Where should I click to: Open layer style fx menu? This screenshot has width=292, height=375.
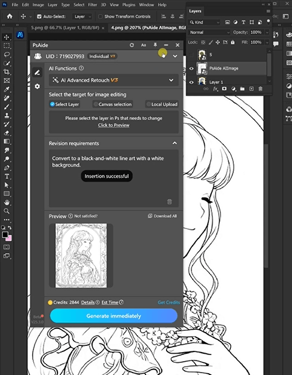point(215,89)
